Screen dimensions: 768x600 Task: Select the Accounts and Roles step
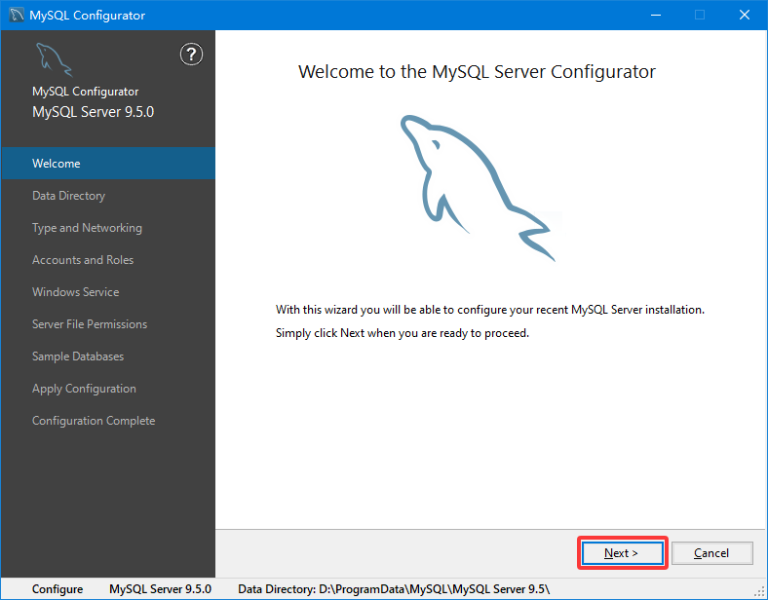coord(108,260)
